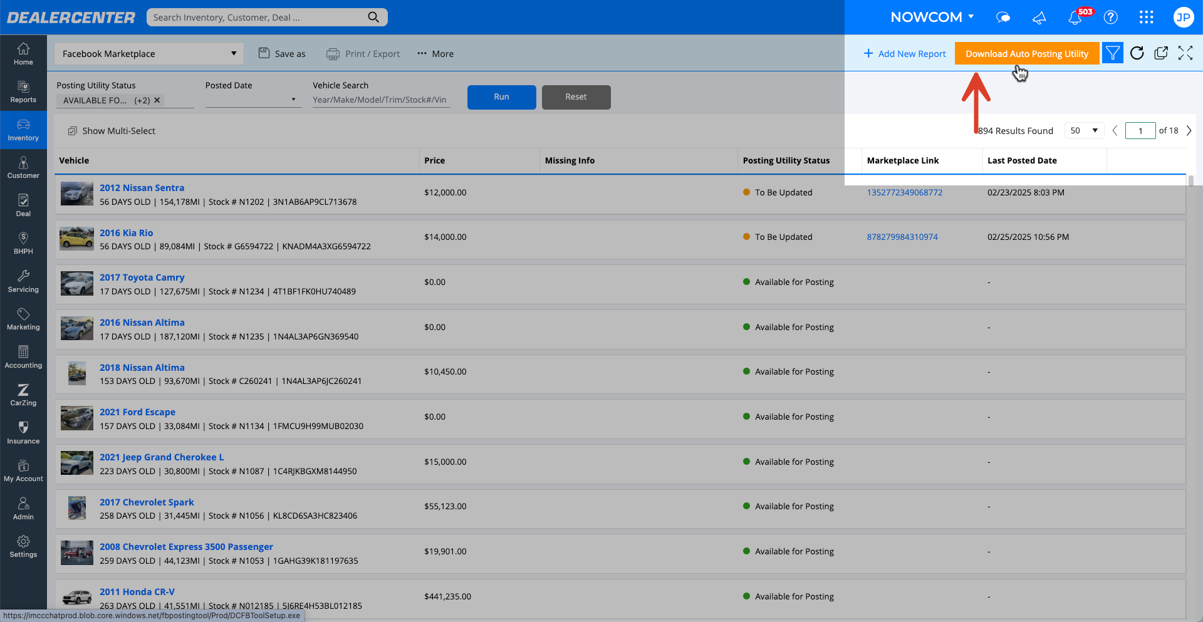Open the Admin sidebar section

tap(23, 509)
